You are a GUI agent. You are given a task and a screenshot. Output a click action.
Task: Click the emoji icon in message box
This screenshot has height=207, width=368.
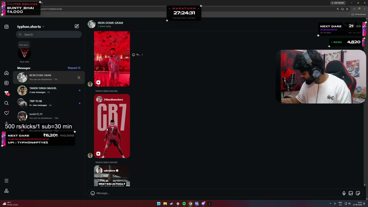point(93,193)
